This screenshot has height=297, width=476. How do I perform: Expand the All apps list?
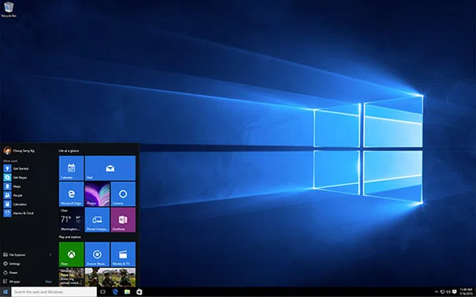[15, 281]
